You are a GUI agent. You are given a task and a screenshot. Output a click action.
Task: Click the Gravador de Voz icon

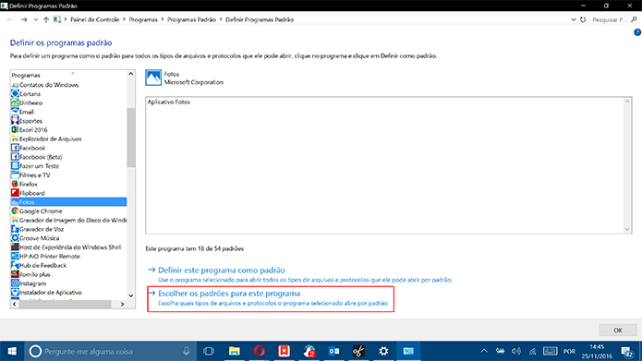tap(15, 229)
